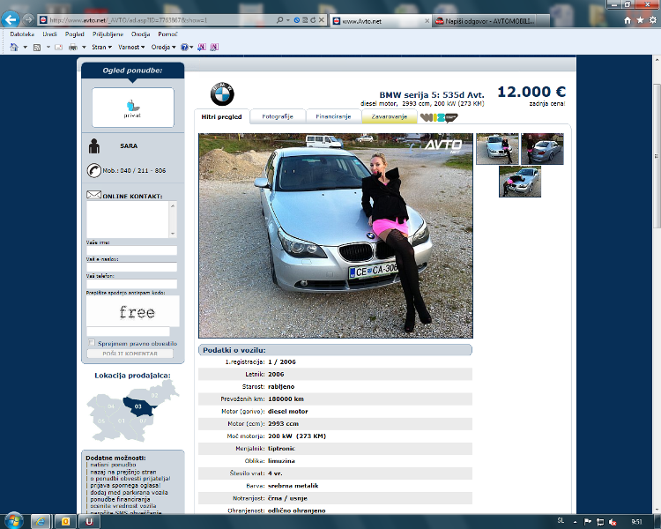This screenshot has height=529, width=661.
Task: Select the Hitri pregled tab
Action: click(x=221, y=117)
